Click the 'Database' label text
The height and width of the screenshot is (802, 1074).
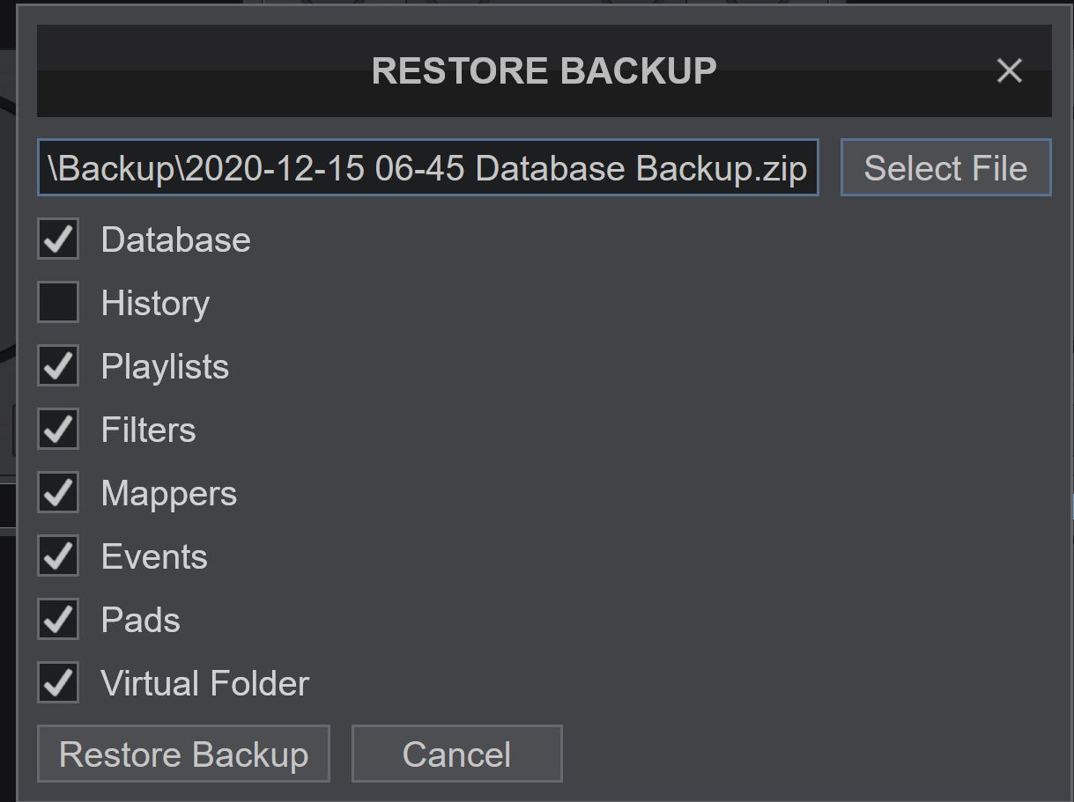[175, 240]
